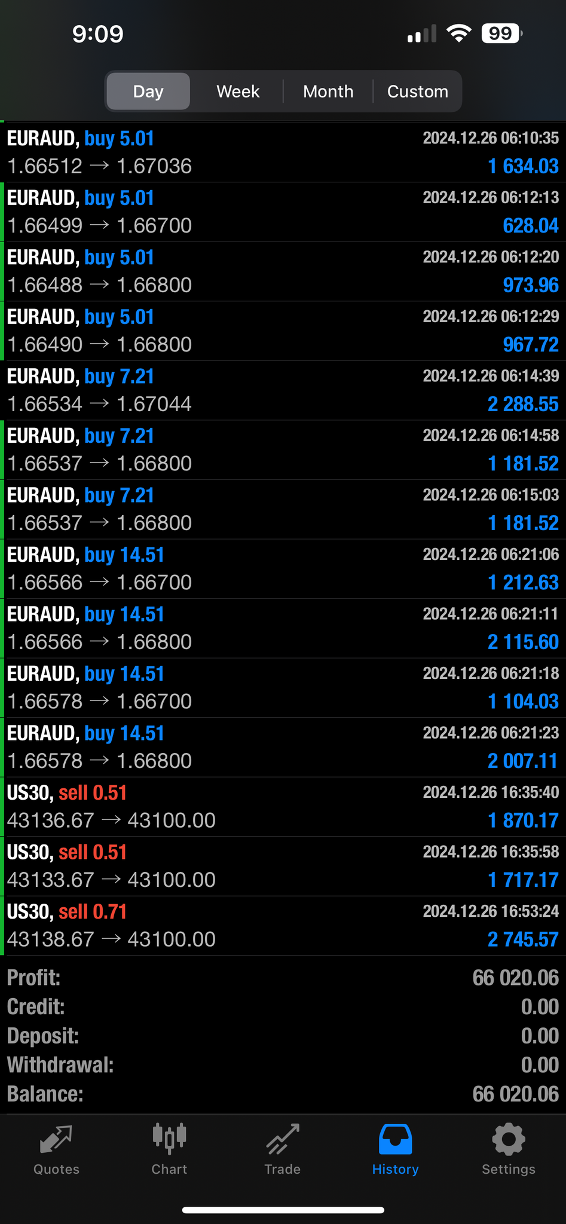Screen dimensions: 566x1224
Task: Tap the clock showing 9:09
Action: (98, 34)
